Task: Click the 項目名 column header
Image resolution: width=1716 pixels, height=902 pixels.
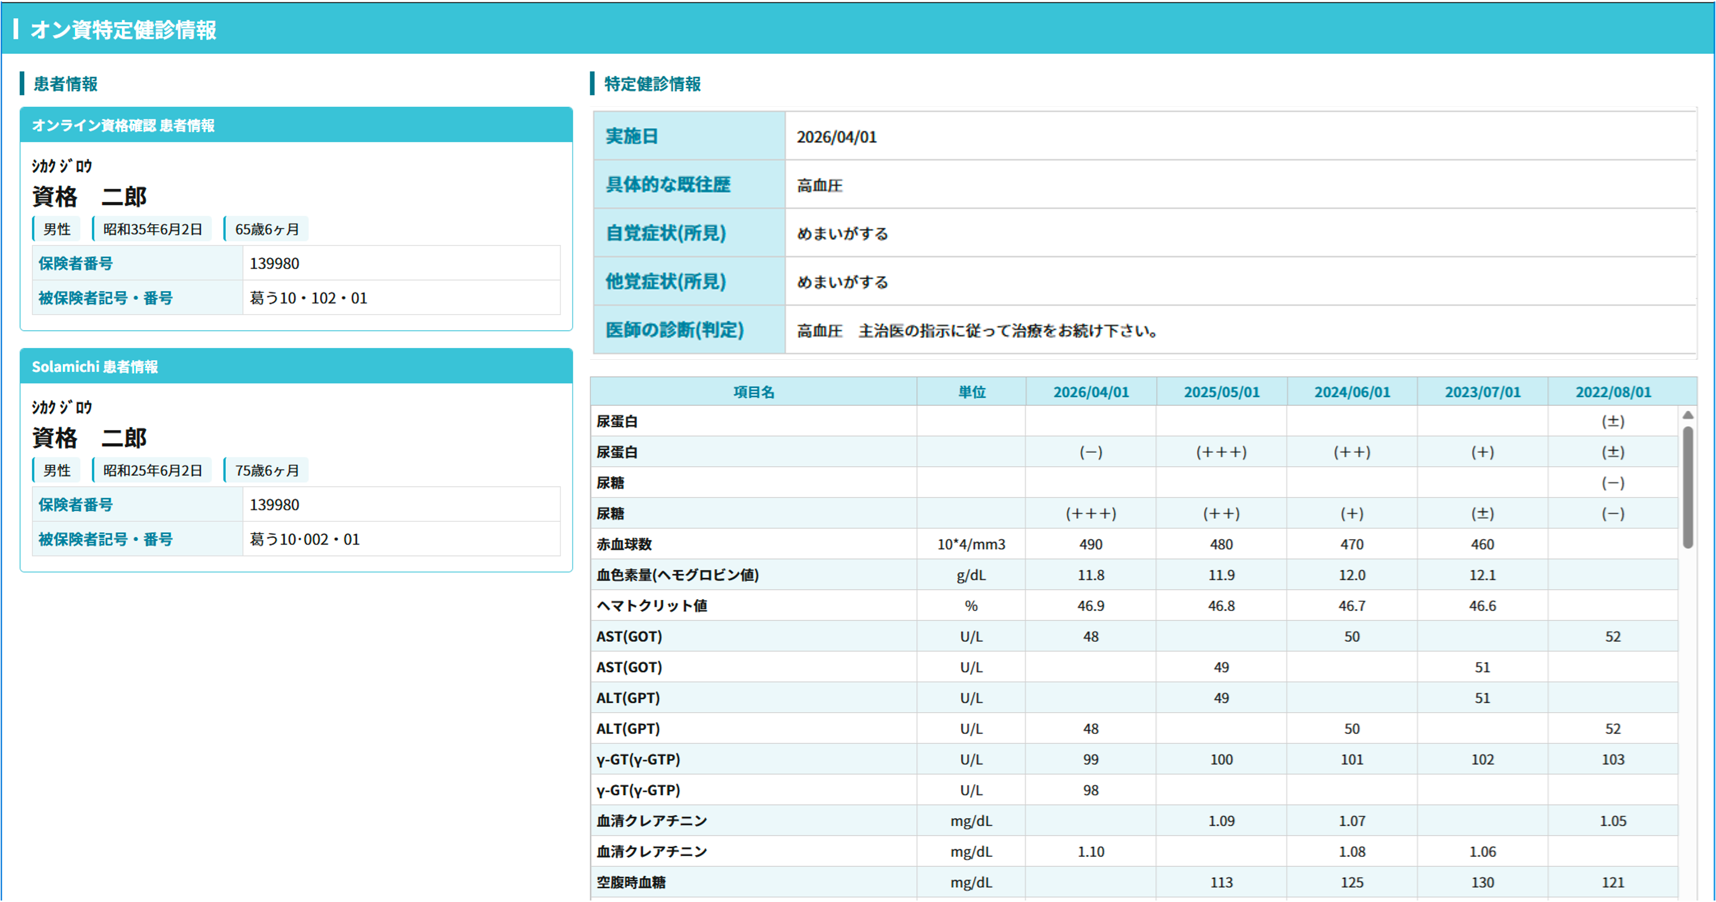Action: [753, 392]
